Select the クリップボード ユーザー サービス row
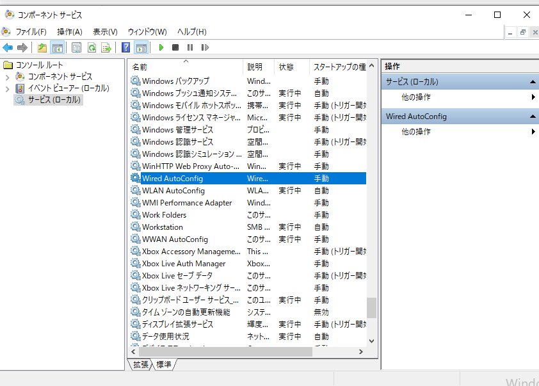This screenshot has height=386, width=539. 248,300
